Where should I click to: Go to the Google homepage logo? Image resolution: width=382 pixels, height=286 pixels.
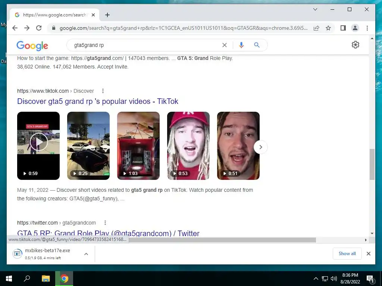click(32, 45)
